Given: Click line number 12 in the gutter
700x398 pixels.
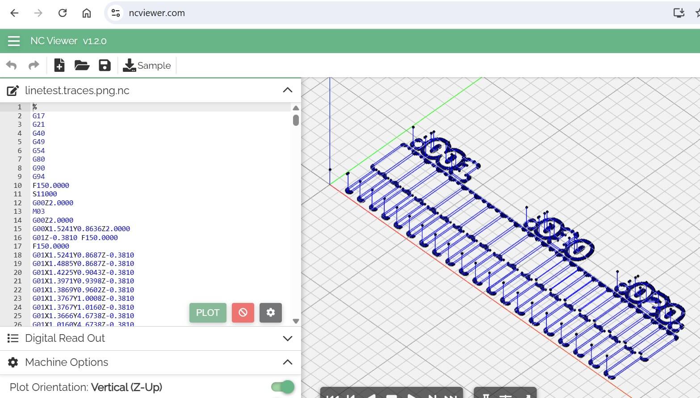Looking at the screenshot, I should pyautogui.click(x=17, y=203).
